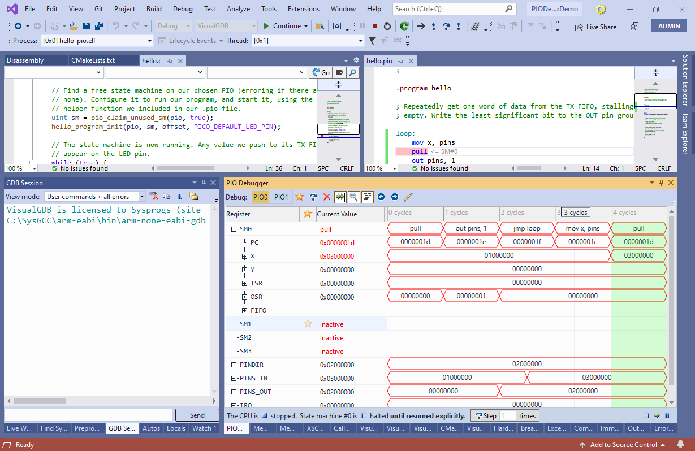Toggle favorite star on SM1 row
The image size is (695, 451).
click(x=308, y=324)
